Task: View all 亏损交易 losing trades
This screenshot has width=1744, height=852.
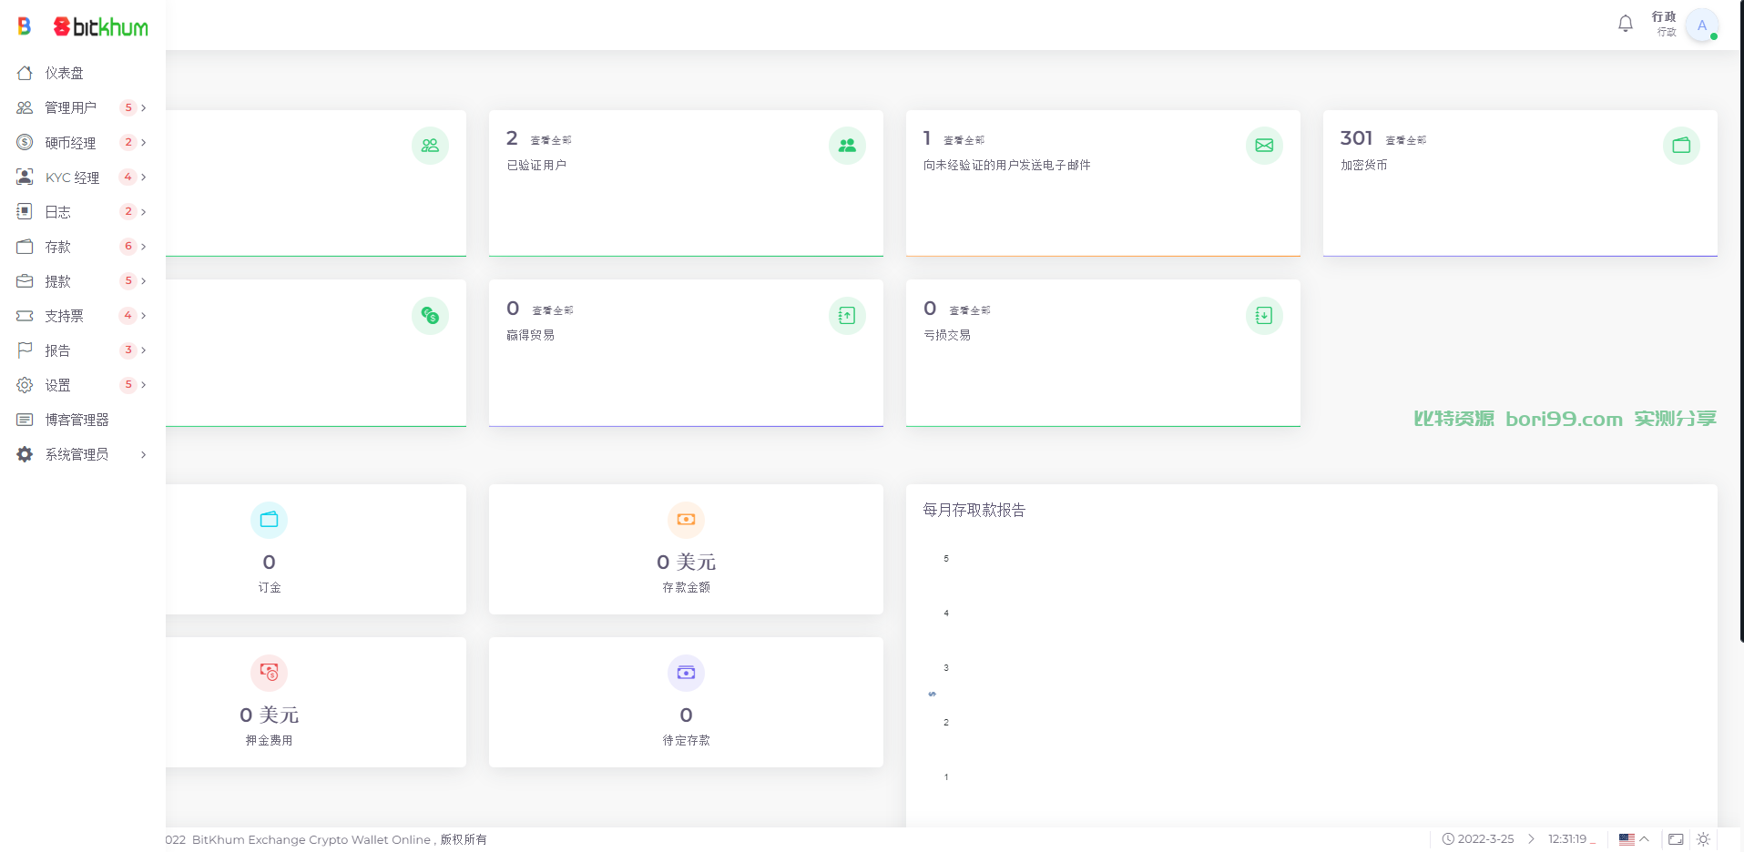Action: pyautogui.click(x=970, y=310)
